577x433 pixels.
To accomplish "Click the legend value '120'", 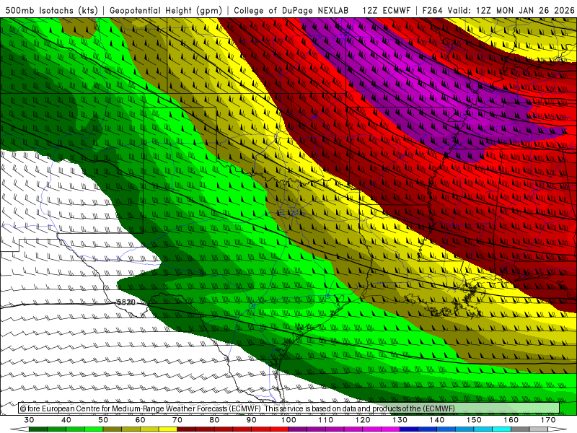I will (x=363, y=420).
